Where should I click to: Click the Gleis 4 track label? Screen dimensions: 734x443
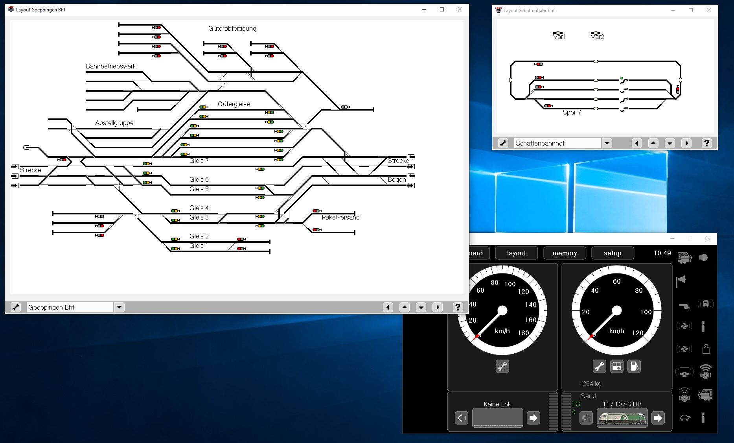click(199, 208)
